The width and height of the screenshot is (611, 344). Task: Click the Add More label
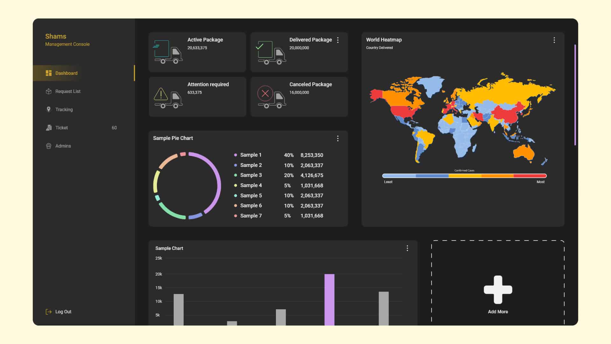pyautogui.click(x=498, y=312)
